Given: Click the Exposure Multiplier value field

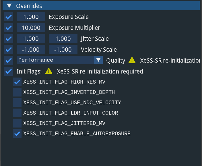Looking at the screenshot, I should (x=31, y=28).
